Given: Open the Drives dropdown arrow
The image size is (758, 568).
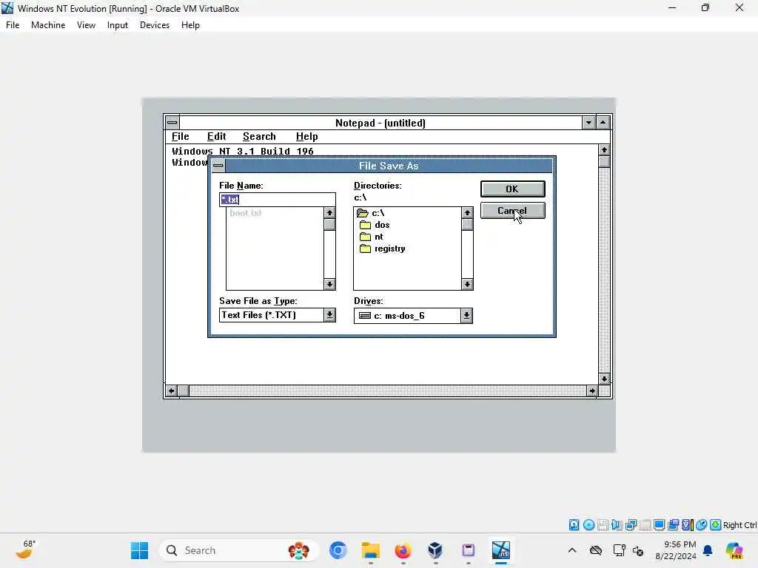Looking at the screenshot, I should point(466,316).
